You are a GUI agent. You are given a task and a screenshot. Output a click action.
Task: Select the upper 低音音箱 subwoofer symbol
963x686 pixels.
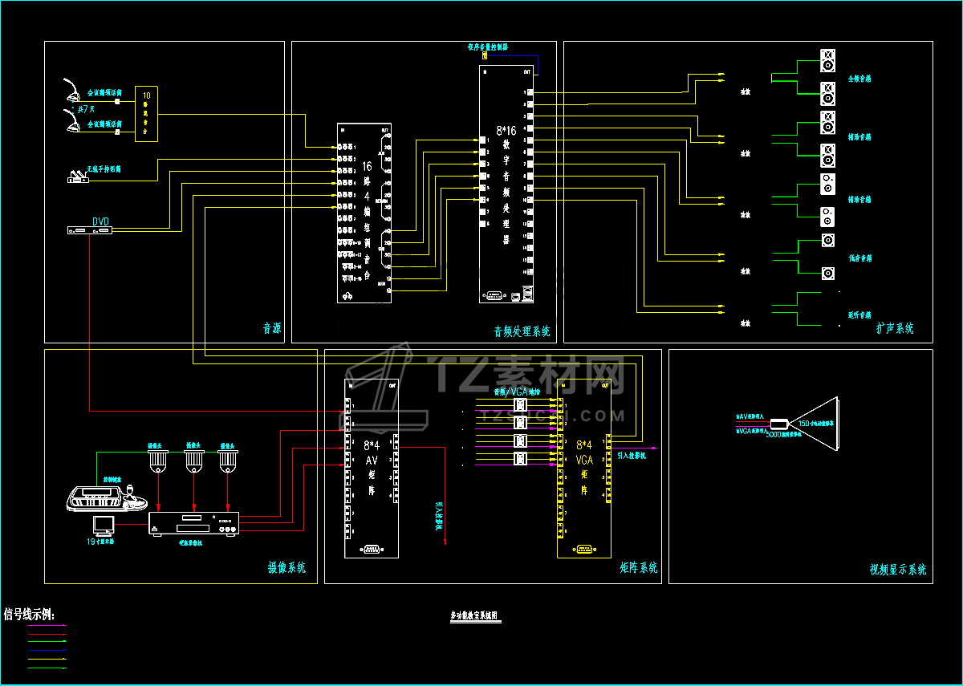pyautogui.click(x=827, y=241)
